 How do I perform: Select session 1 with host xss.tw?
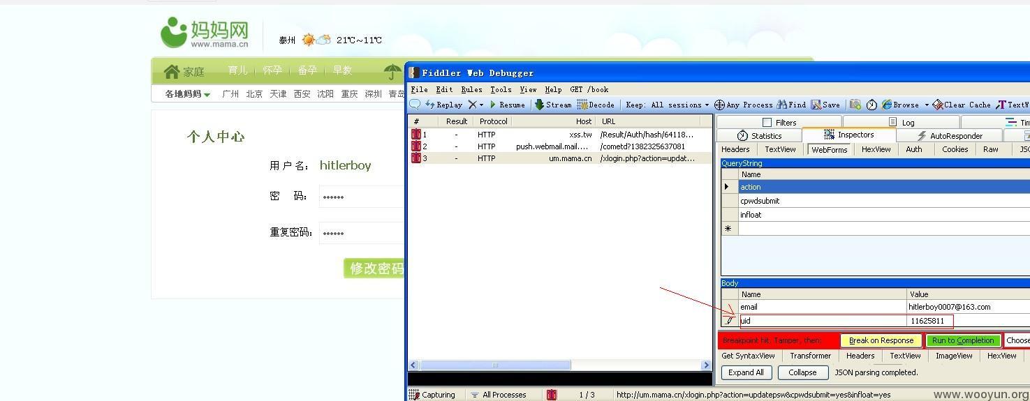point(560,135)
